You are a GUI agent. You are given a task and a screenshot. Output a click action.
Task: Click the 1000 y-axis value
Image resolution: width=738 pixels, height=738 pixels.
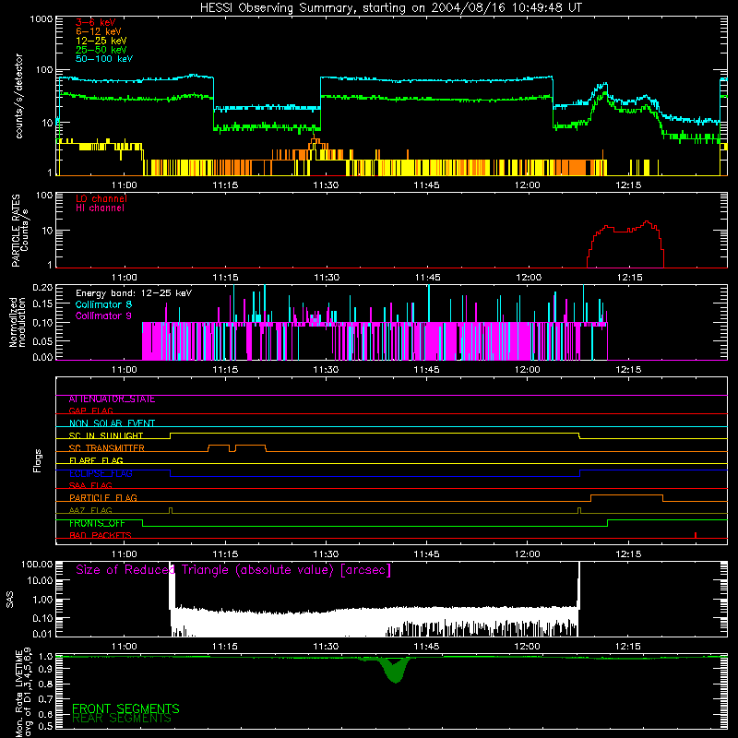pos(42,19)
